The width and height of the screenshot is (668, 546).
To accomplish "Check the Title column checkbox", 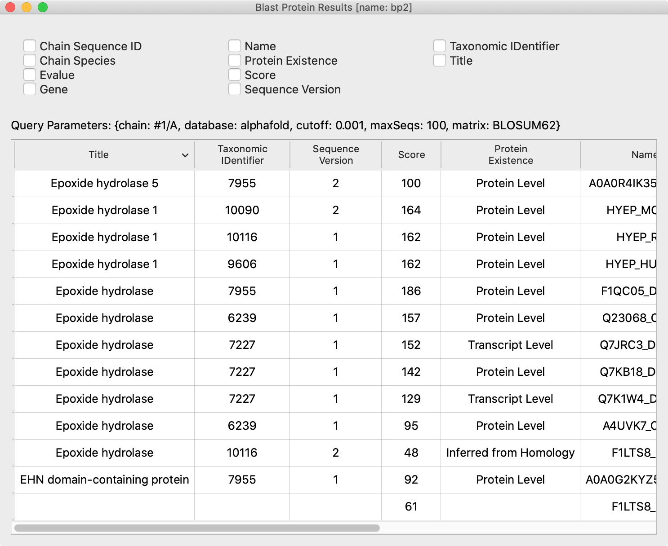I will (x=440, y=61).
